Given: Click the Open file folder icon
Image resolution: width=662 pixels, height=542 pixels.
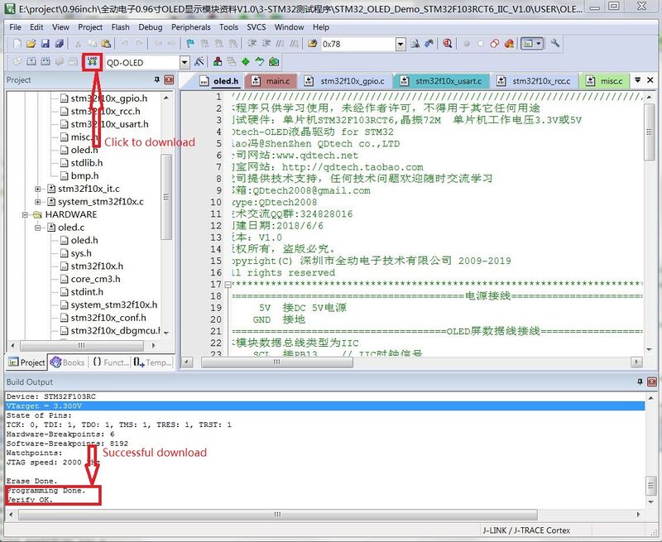Looking at the screenshot, I should 31,44.
